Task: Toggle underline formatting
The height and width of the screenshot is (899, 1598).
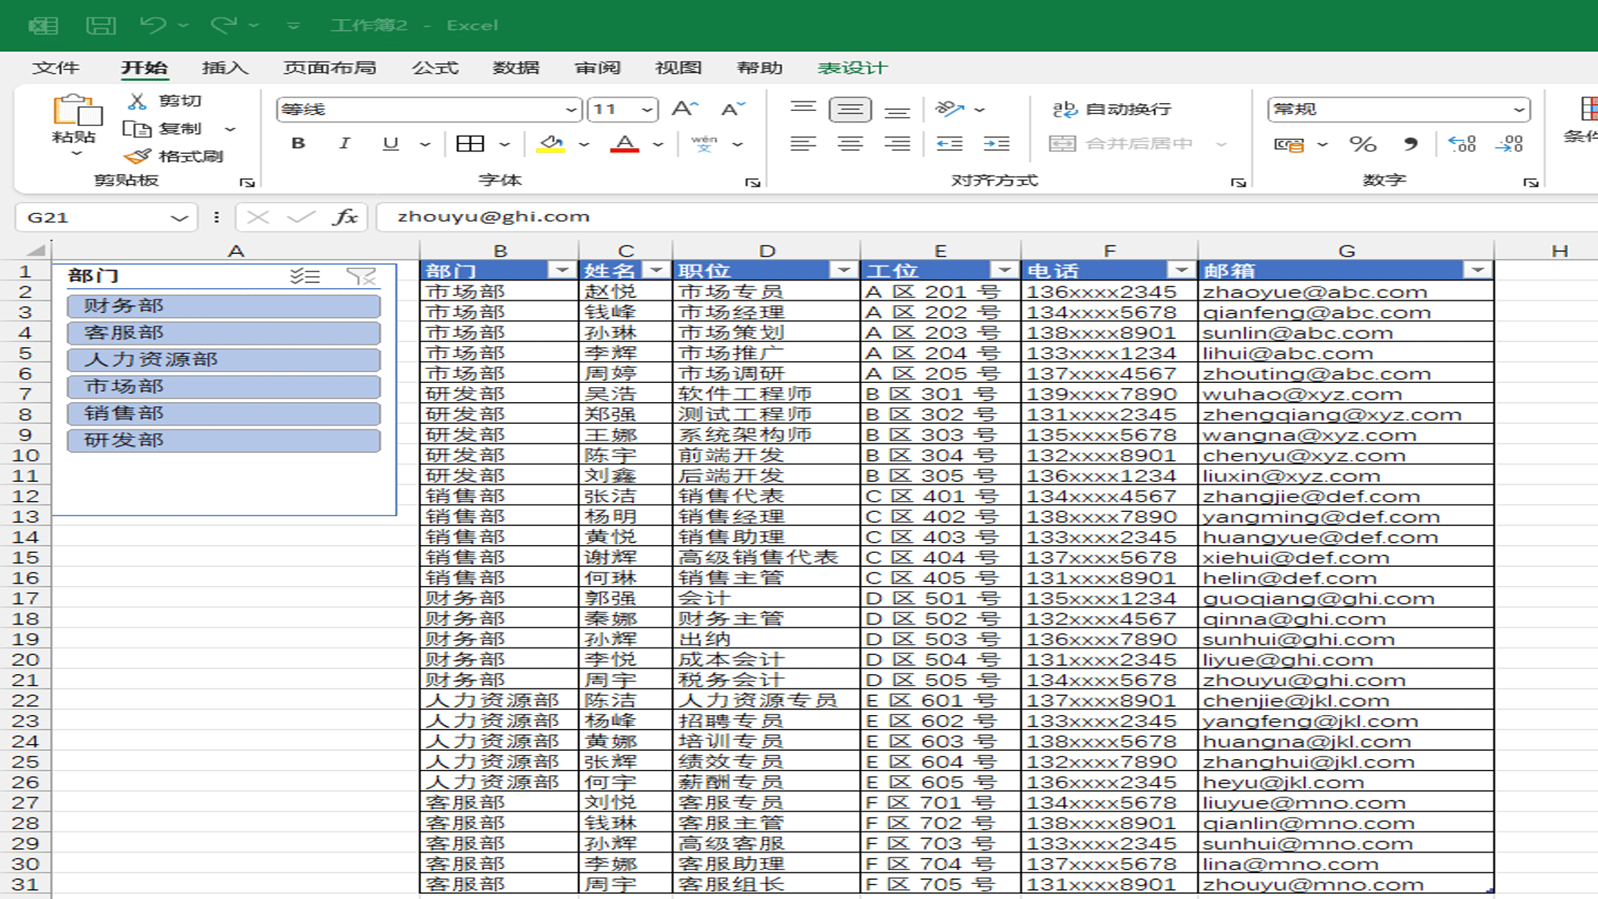Action: point(390,144)
